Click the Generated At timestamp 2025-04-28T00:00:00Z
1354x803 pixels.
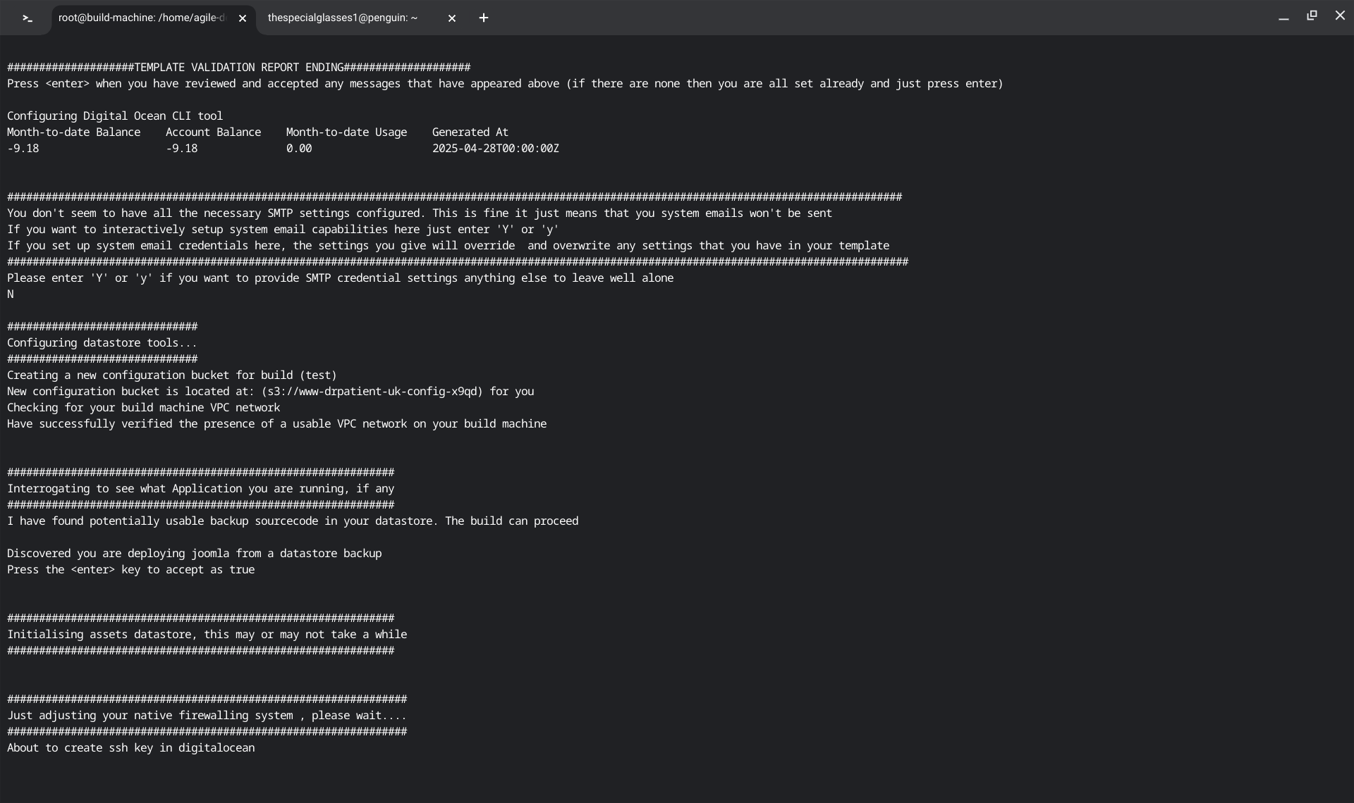(x=495, y=149)
